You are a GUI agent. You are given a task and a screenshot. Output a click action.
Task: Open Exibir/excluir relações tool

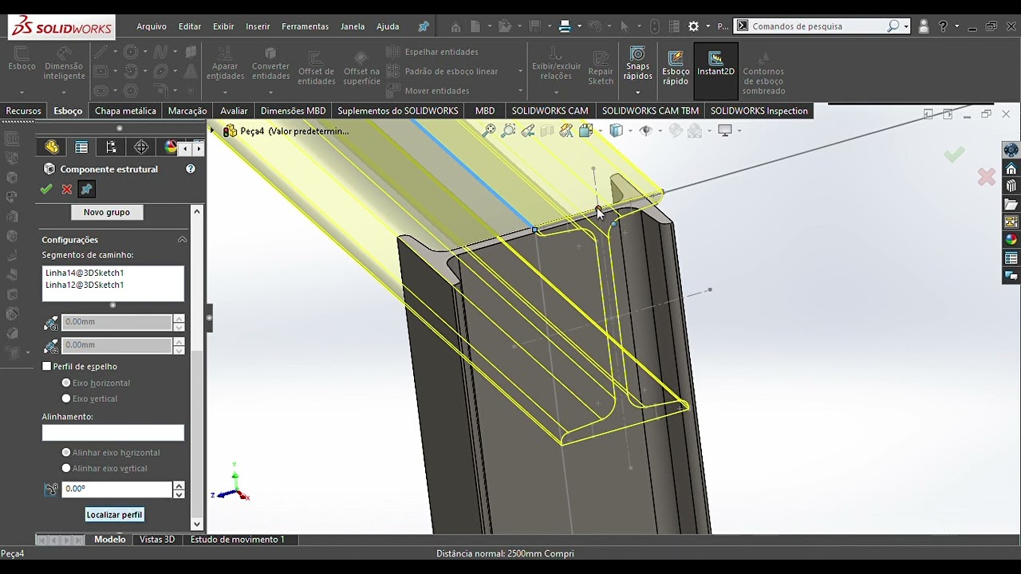pyautogui.click(x=556, y=63)
